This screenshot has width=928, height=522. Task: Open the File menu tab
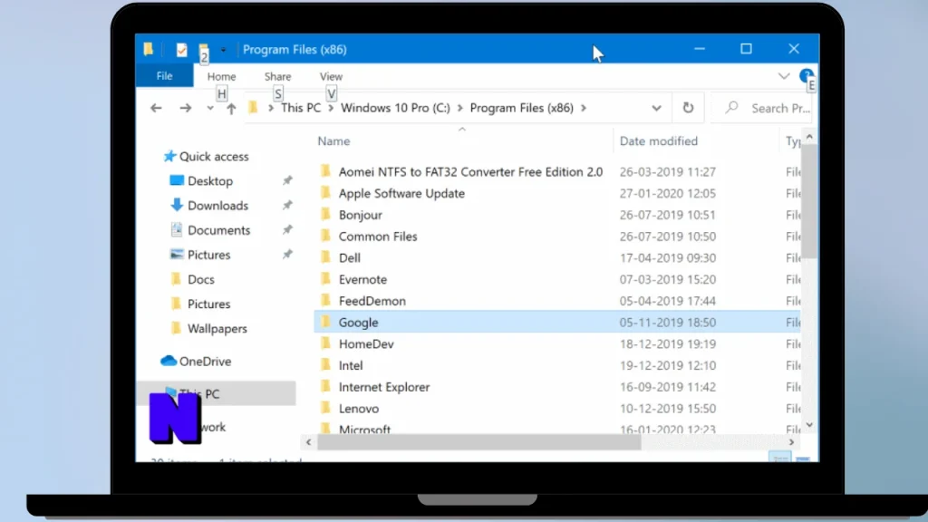[165, 76]
